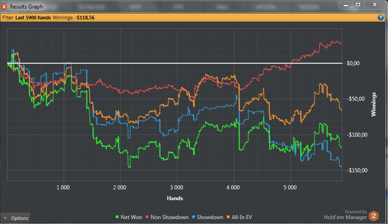Expand the Options panel
388x224 pixels.
click(x=16, y=218)
